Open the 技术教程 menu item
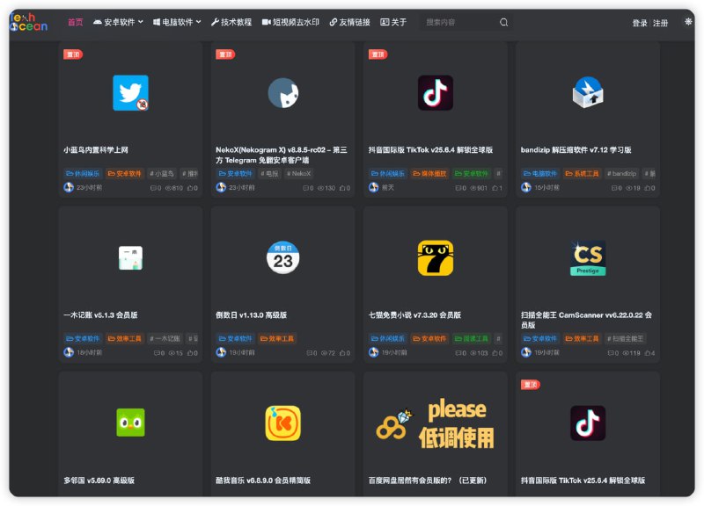Viewport: 704px width, 506px height. tap(231, 22)
